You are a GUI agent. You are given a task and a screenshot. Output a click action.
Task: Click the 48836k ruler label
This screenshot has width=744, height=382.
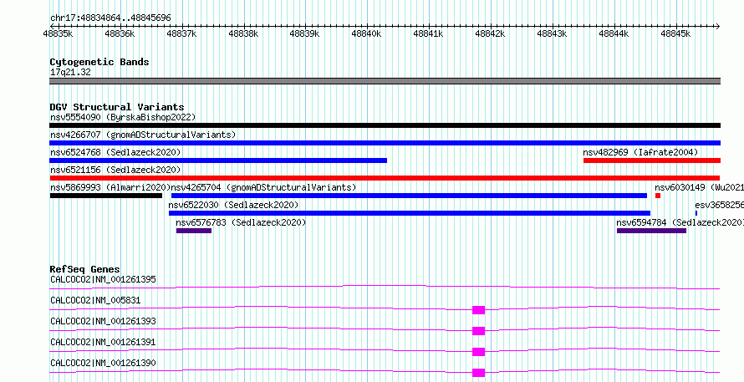(x=120, y=33)
